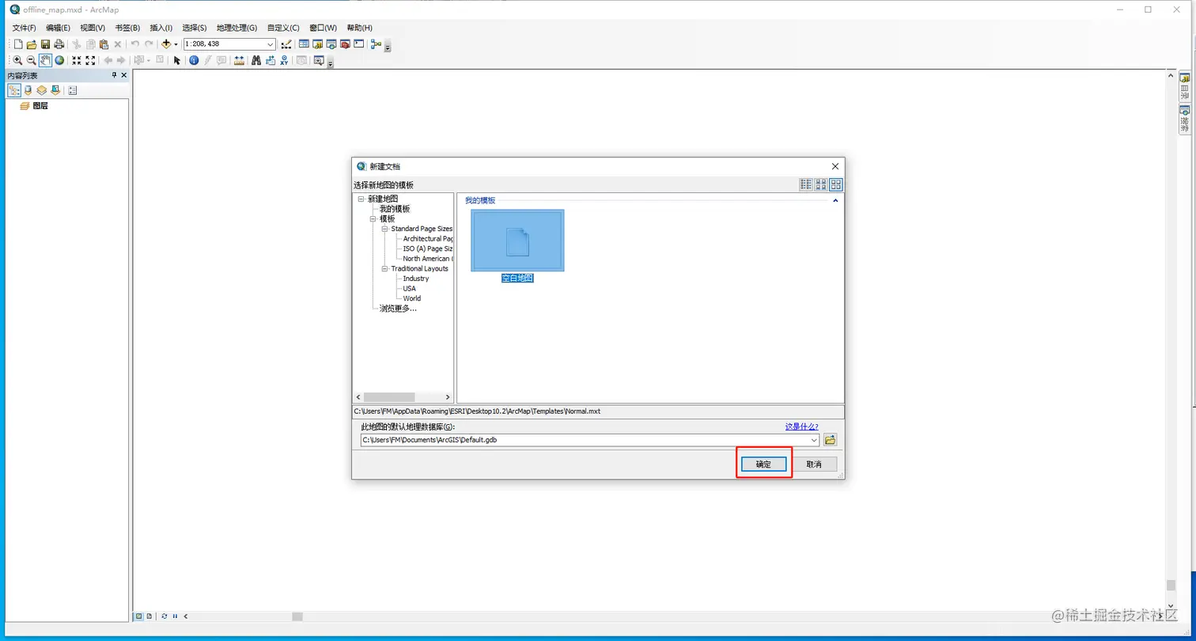
Task: Switch to List By Source
Action: (28, 91)
